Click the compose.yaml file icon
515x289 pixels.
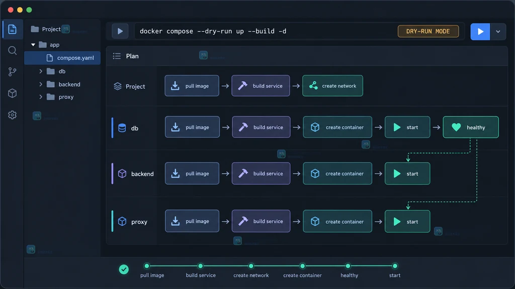click(x=50, y=58)
